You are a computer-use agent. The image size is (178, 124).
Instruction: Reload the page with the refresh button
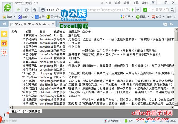(27, 10)
